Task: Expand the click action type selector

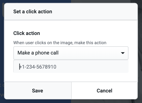Action: pos(71,53)
